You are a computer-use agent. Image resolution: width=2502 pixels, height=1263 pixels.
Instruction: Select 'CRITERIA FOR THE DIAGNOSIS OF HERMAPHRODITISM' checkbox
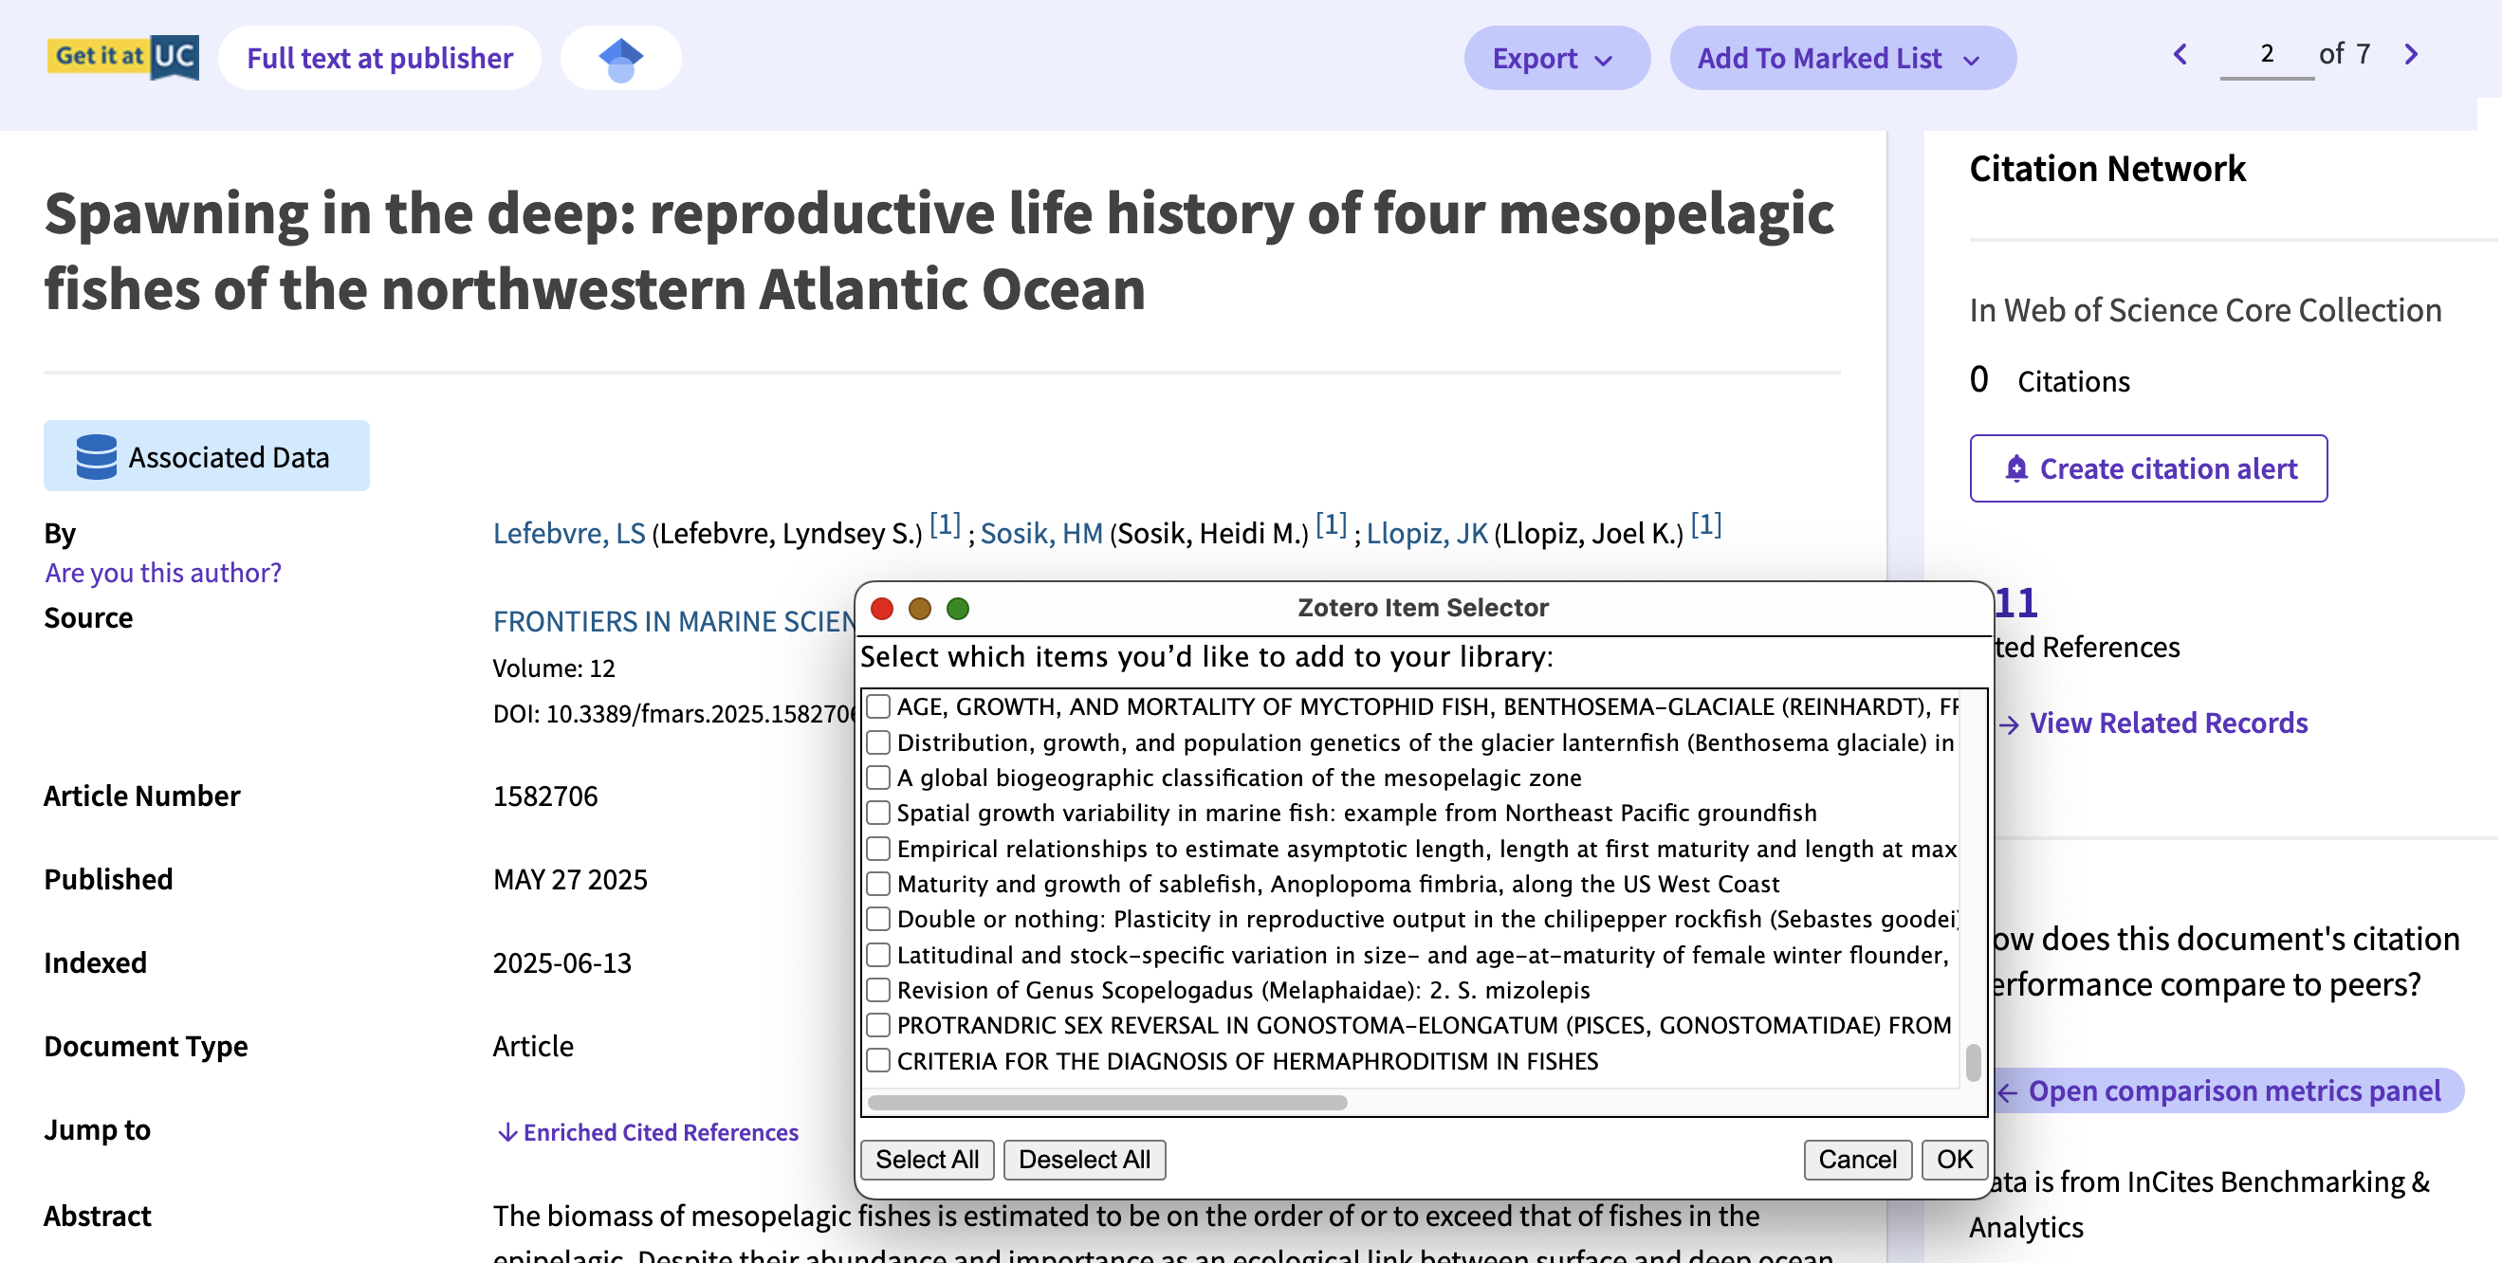coord(878,1060)
